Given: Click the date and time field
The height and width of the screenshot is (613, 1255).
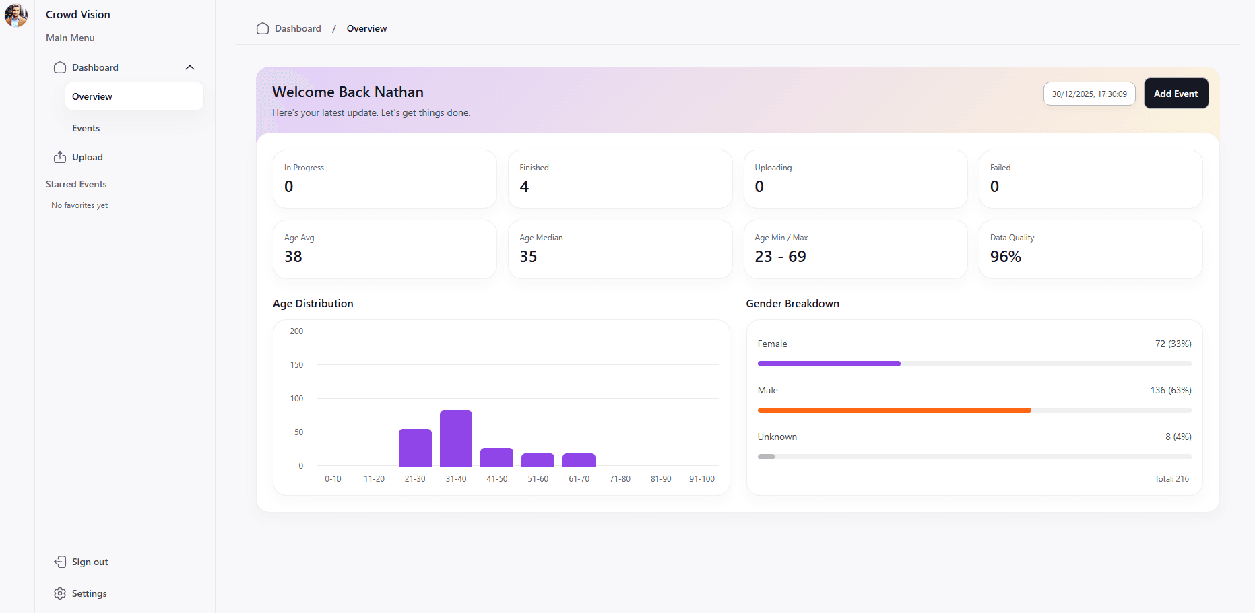Looking at the screenshot, I should (1089, 94).
